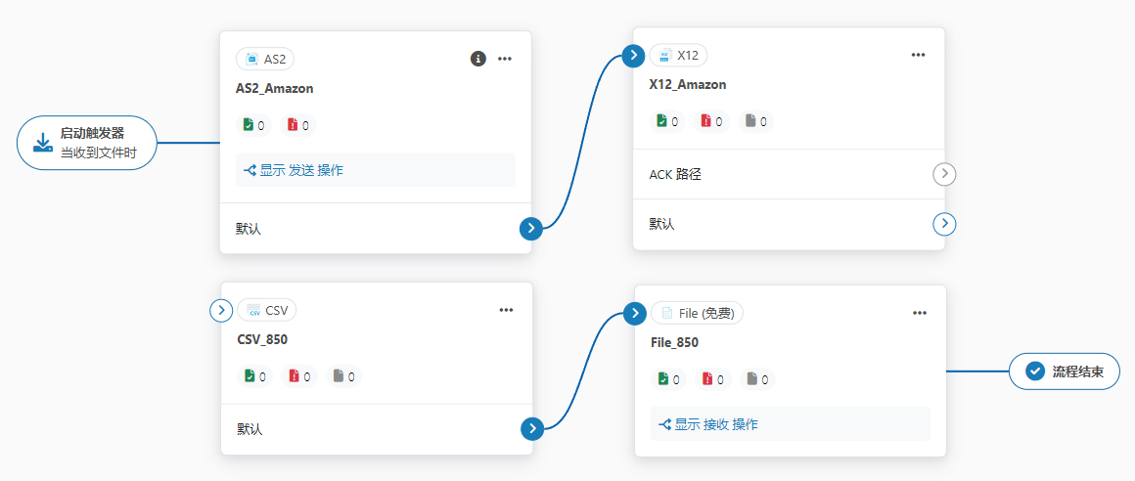Viewport: 1135px width, 481px height.
Task: Click AS2_Amazon 默认 output arrow port
Action: point(530,229)
